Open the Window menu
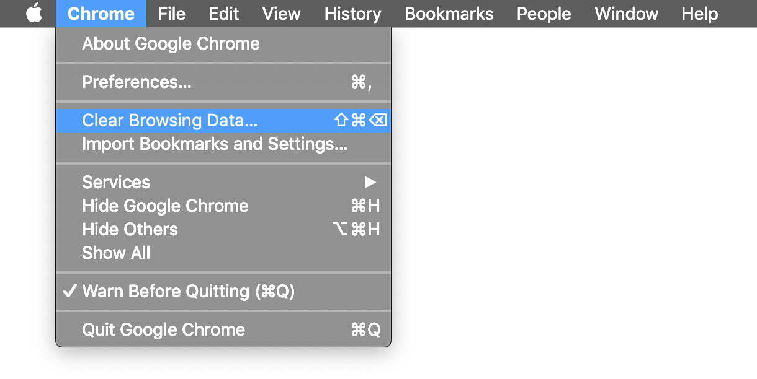The height and width of the screenshot is (379, 757). [x=626, y=14]
